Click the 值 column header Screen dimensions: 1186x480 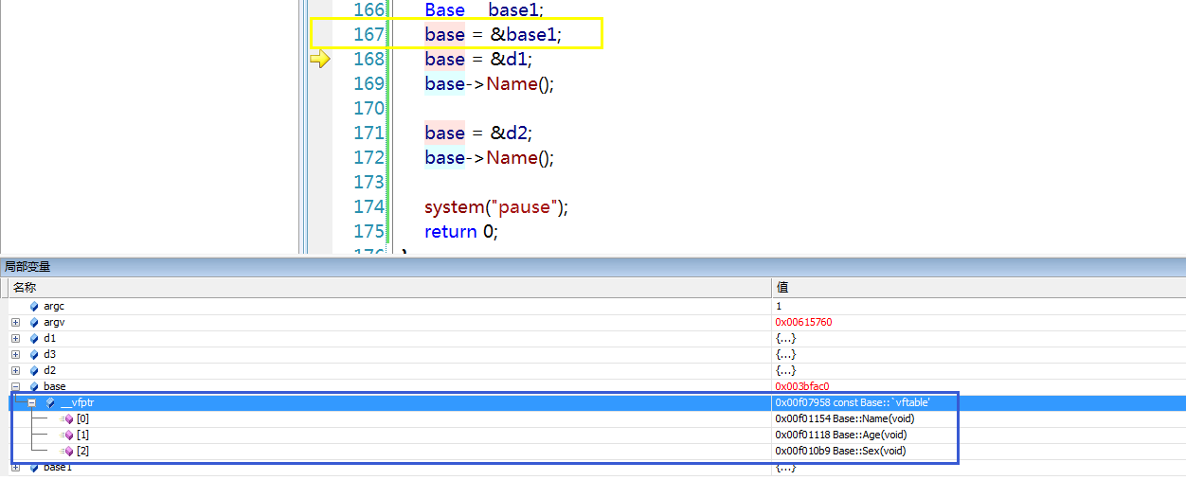coord(979,287)
